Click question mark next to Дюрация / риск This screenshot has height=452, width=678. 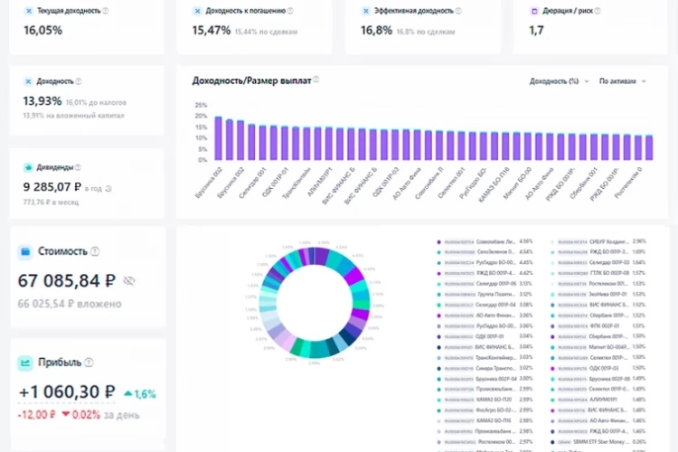[598, 11]
